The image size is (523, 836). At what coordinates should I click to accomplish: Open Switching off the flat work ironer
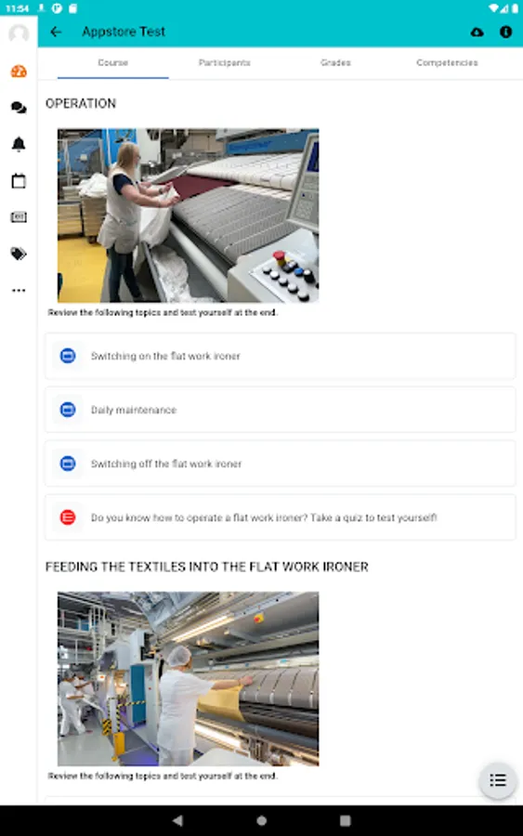coord(280,464)
